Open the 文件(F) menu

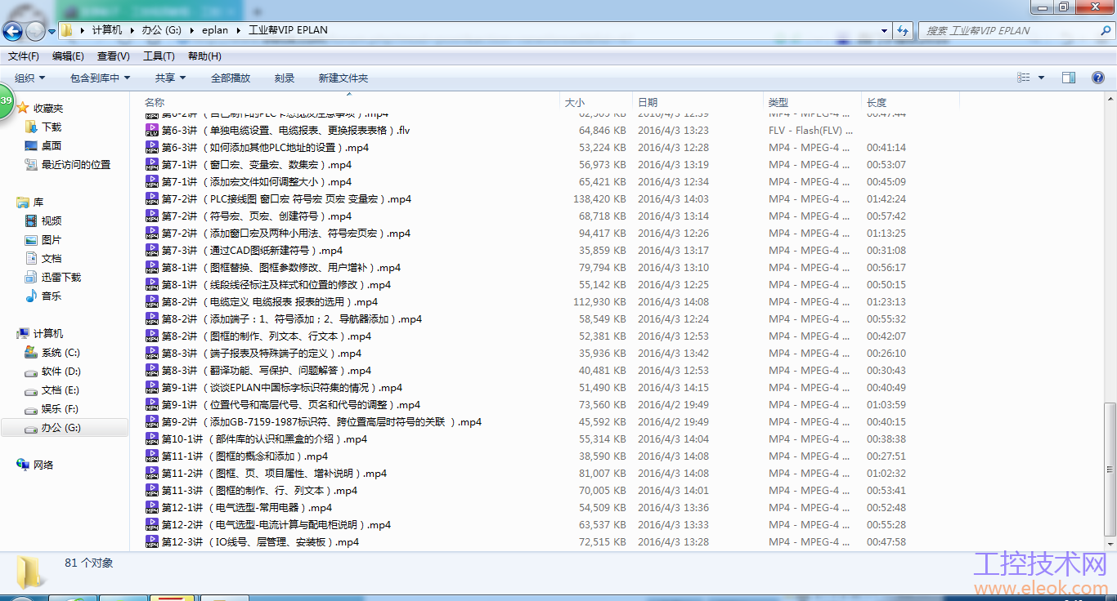pyautogui.click(x=24, y=56)
